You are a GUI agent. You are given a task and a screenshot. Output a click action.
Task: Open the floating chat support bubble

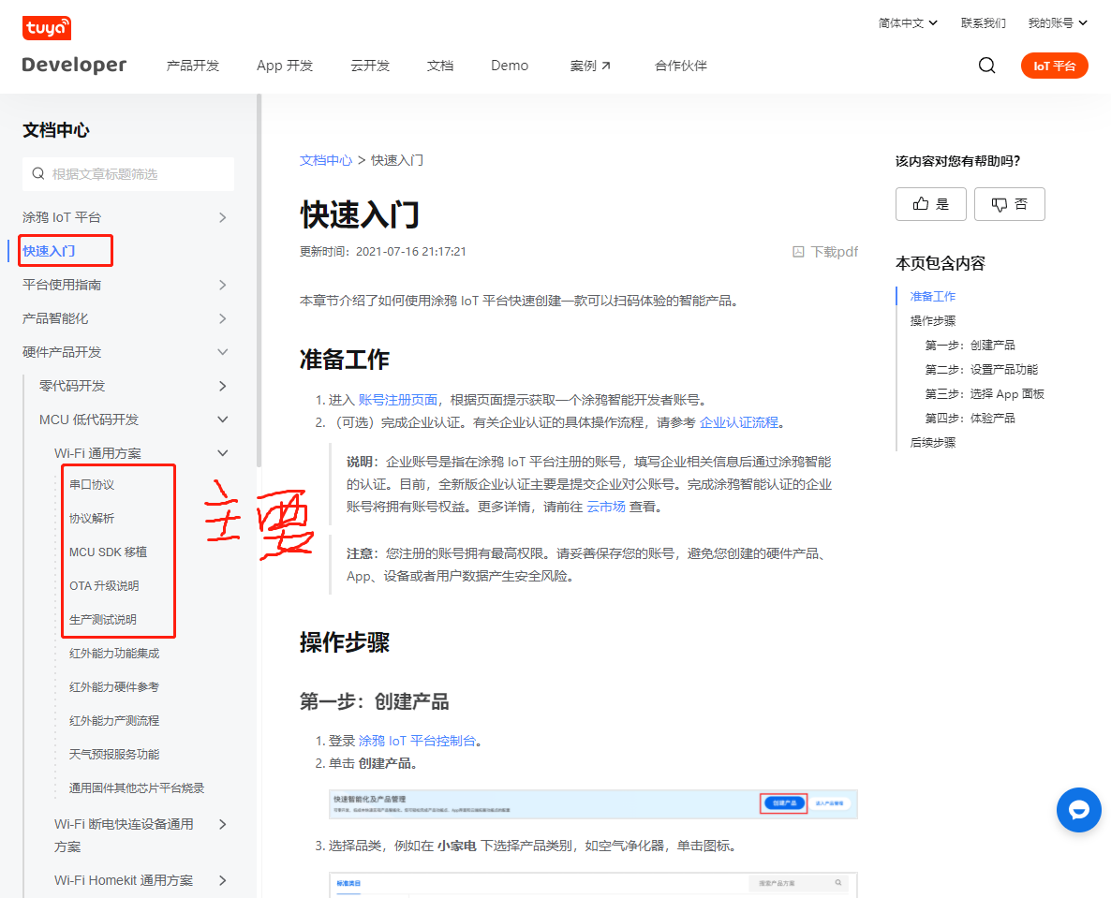pyautogui.click(x=1077, y=809)
